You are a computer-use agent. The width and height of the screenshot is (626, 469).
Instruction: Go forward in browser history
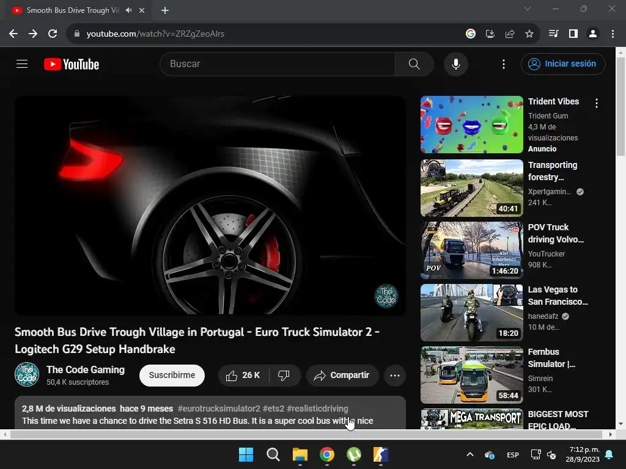33,34
